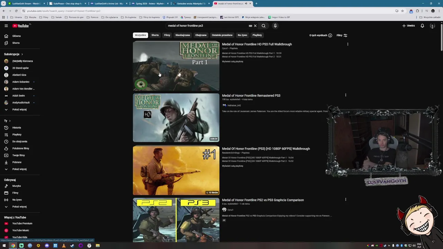
Task: Open 'Wyświetl całą playlistę' under the 1080P 60FPS playlist
Action: coord(233,166)
